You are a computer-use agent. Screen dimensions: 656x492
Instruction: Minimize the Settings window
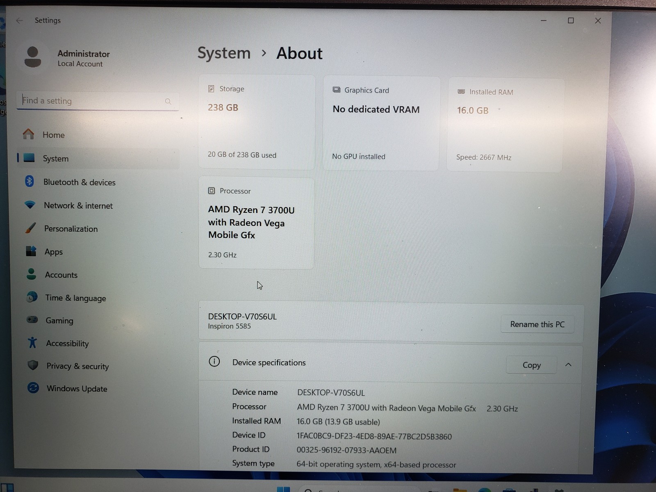(x=544, y=20)
